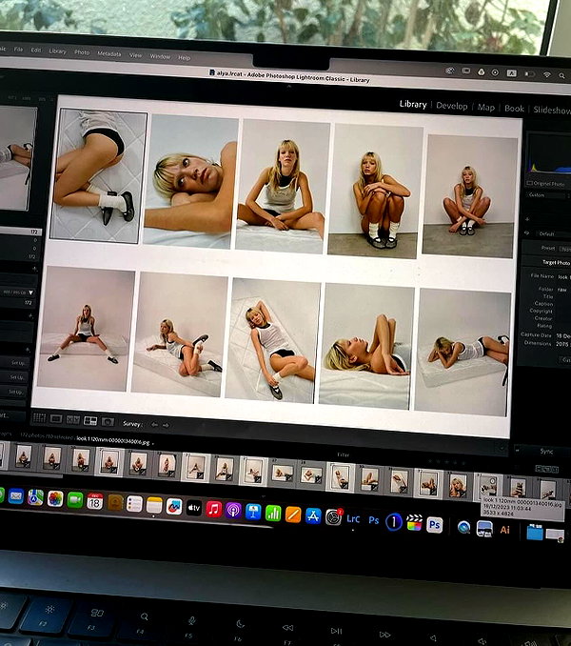Image resolution: width=571 pixels, height=646 pixels.
Task: Select the Survey view icon
Action: point(90,420)
